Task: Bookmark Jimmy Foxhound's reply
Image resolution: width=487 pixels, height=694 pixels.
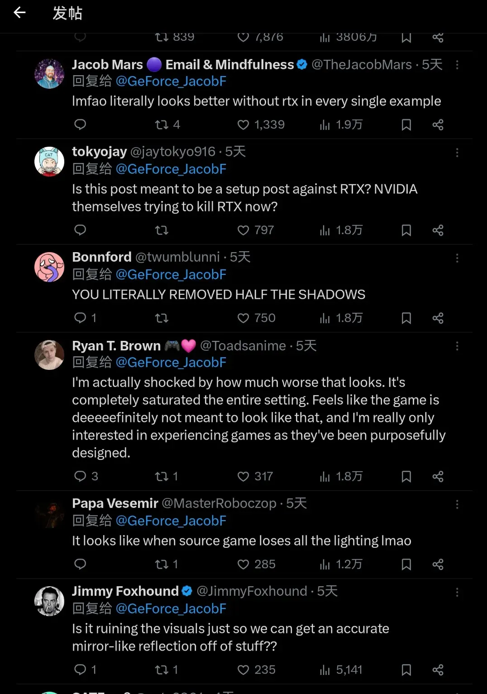Action: (x=406, y=670)
